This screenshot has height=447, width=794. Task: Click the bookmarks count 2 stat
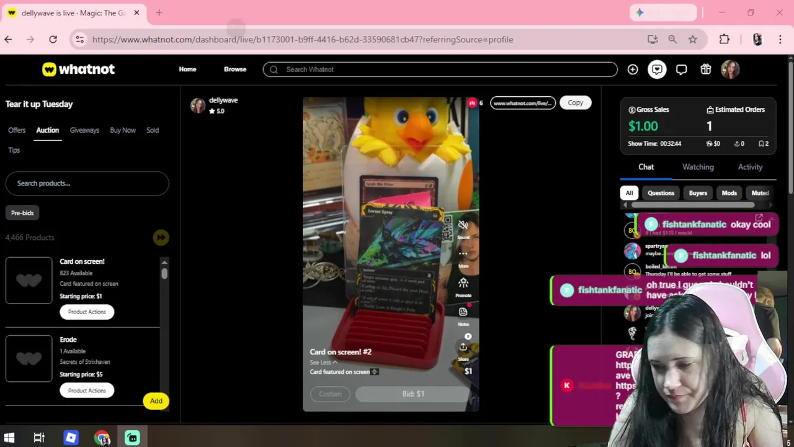(764, 144)
